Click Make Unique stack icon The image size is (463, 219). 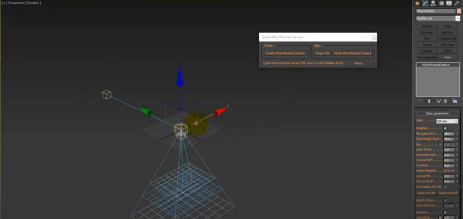[438, 101]
